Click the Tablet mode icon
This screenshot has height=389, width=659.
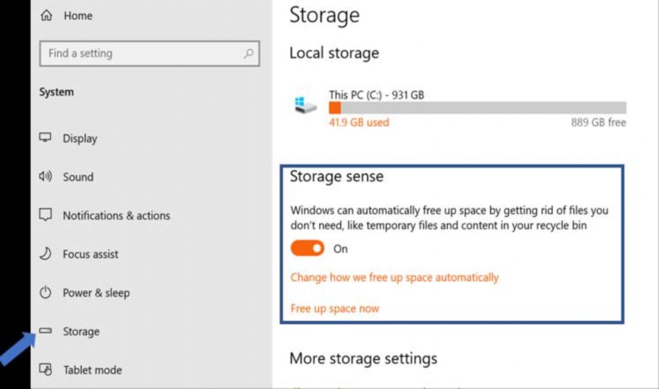click(x=45, y=369)
